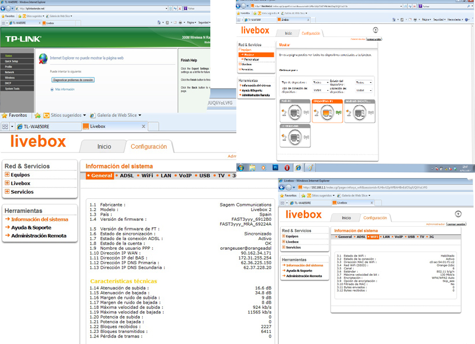This screenshot has width=475, height=344.
Task: Select Personalizar under Equipos
Action: [251, 59]
